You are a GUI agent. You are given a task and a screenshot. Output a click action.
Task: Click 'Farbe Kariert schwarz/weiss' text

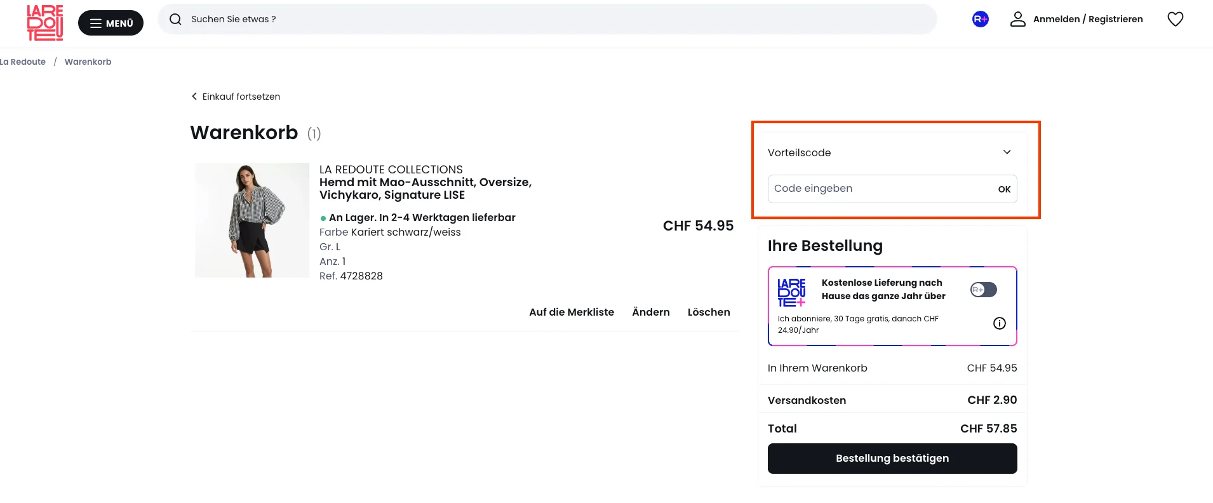pos(390,232)
